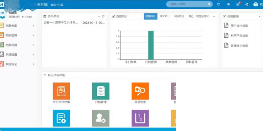Open the 归档管理 file cabinet tile
This screenshot has width=263, height=131.
click(101, 91)
